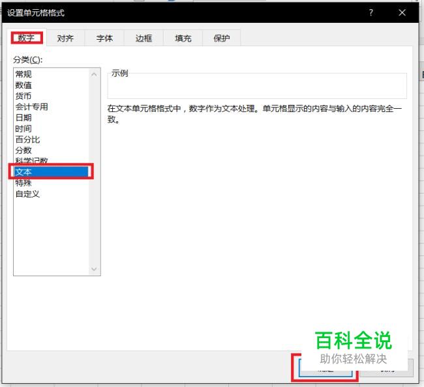The image size is (424, 387).
Task: Switch to the 数字 tab
Action: pyautogui.click(x=27, y=38)
